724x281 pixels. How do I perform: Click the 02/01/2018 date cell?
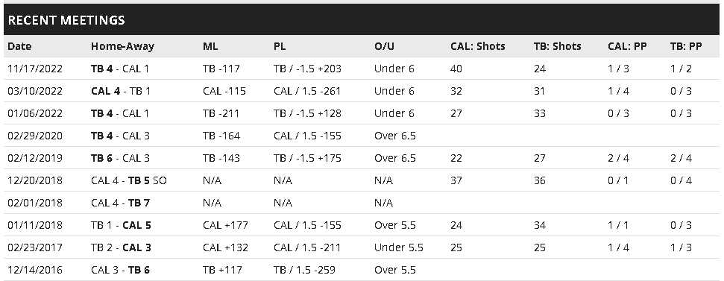point(35,203)
